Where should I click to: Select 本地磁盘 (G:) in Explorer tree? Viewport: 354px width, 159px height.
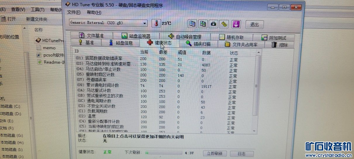pyautogui.click(x=12, y=136)
